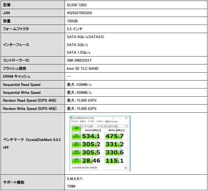Image resolution: width=208 pixels, height=191 pixels.
Task: Select the 305.2 read result
Action: 93,144
